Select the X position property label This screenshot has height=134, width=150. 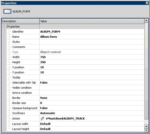pyautogui.click(x=18, y=67)
